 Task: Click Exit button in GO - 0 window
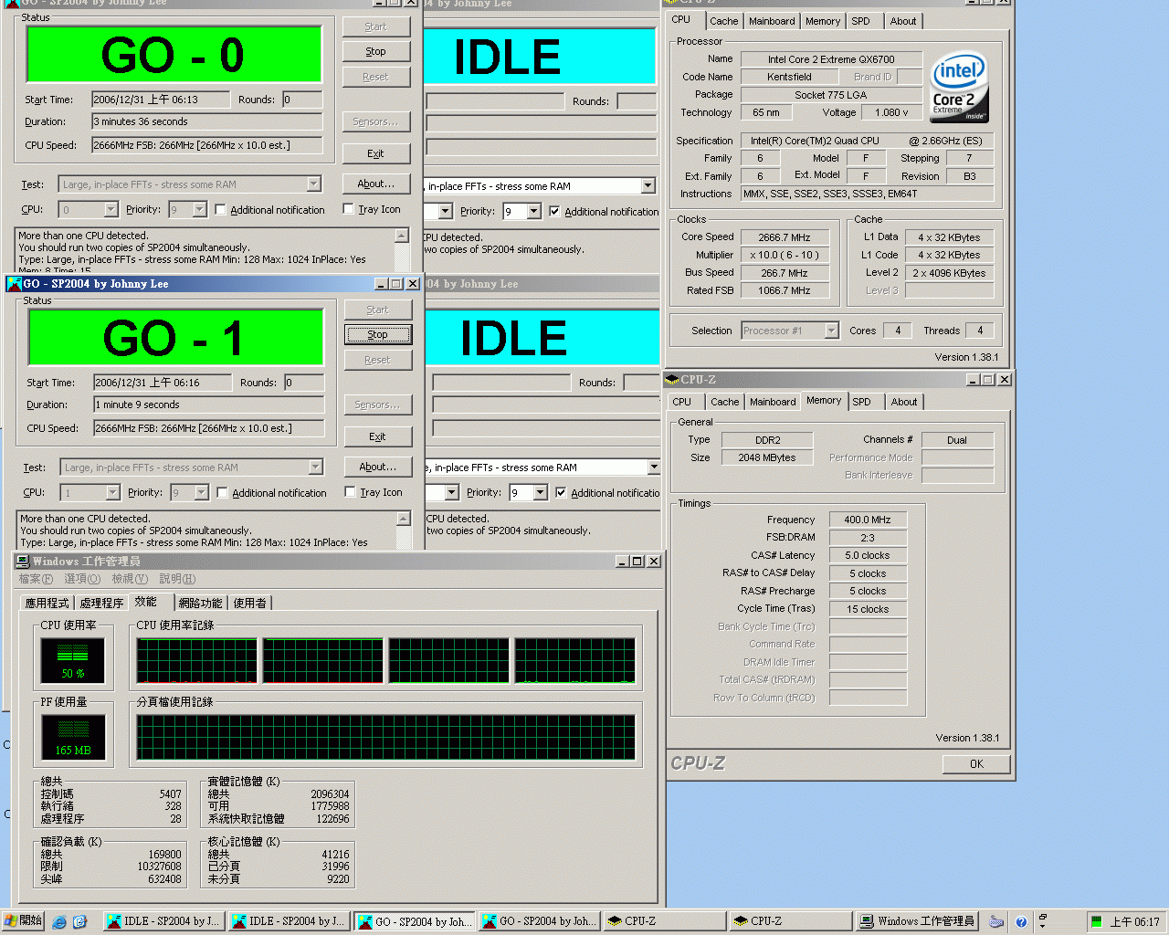coord(376,154)
